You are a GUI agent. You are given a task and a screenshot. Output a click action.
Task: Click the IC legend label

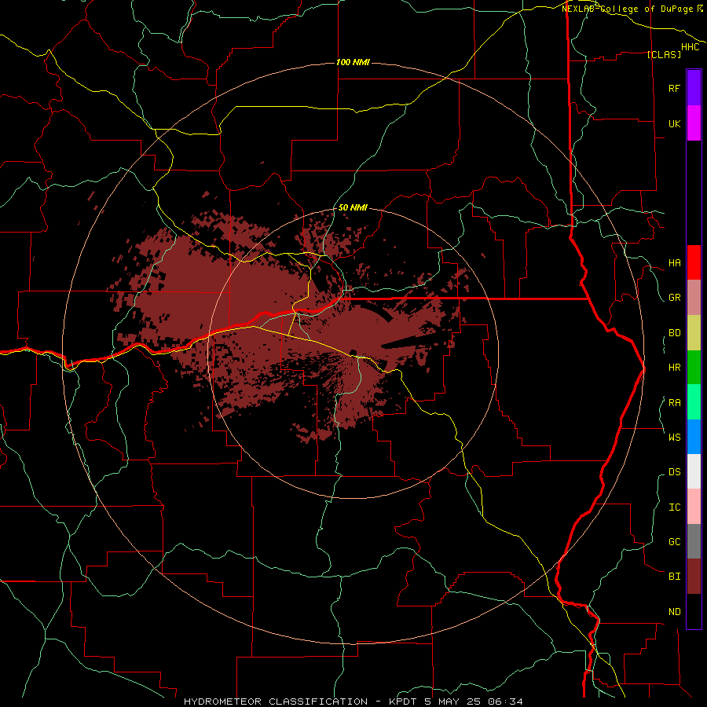pyautogui.click(x=674, y=507)
